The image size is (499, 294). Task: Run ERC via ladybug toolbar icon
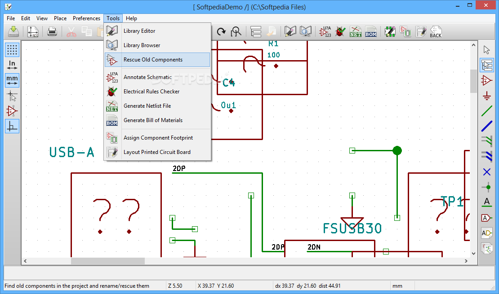(x=340, y=31)
